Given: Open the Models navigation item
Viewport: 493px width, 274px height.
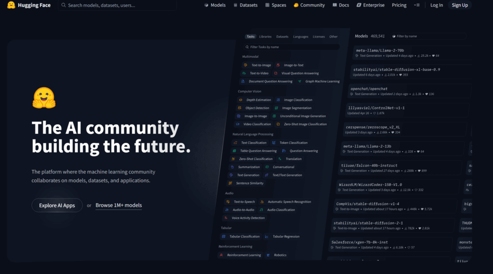Looking at the screenshot, I should (215, 5).
